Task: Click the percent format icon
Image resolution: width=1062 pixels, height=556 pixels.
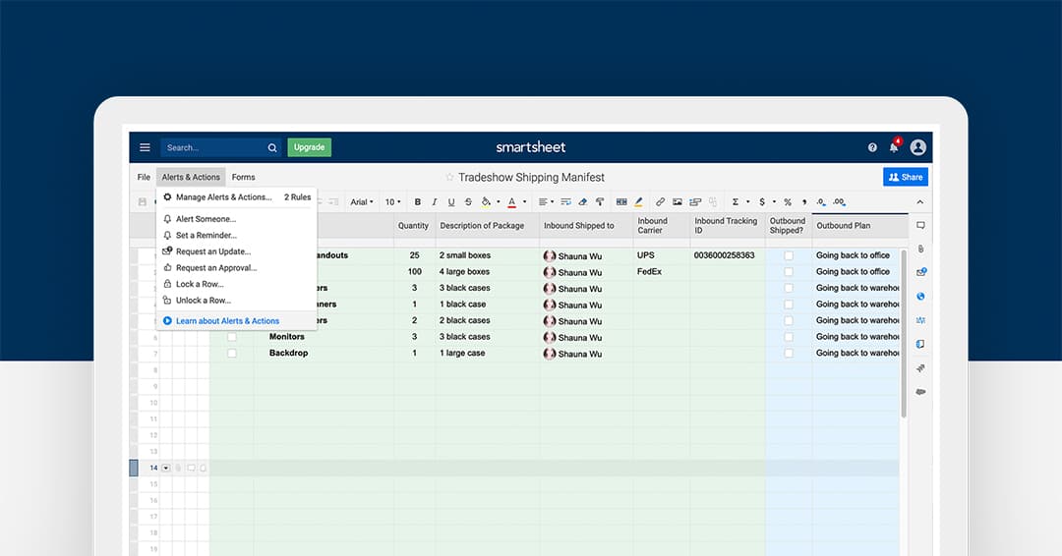Action: (788, 202)
